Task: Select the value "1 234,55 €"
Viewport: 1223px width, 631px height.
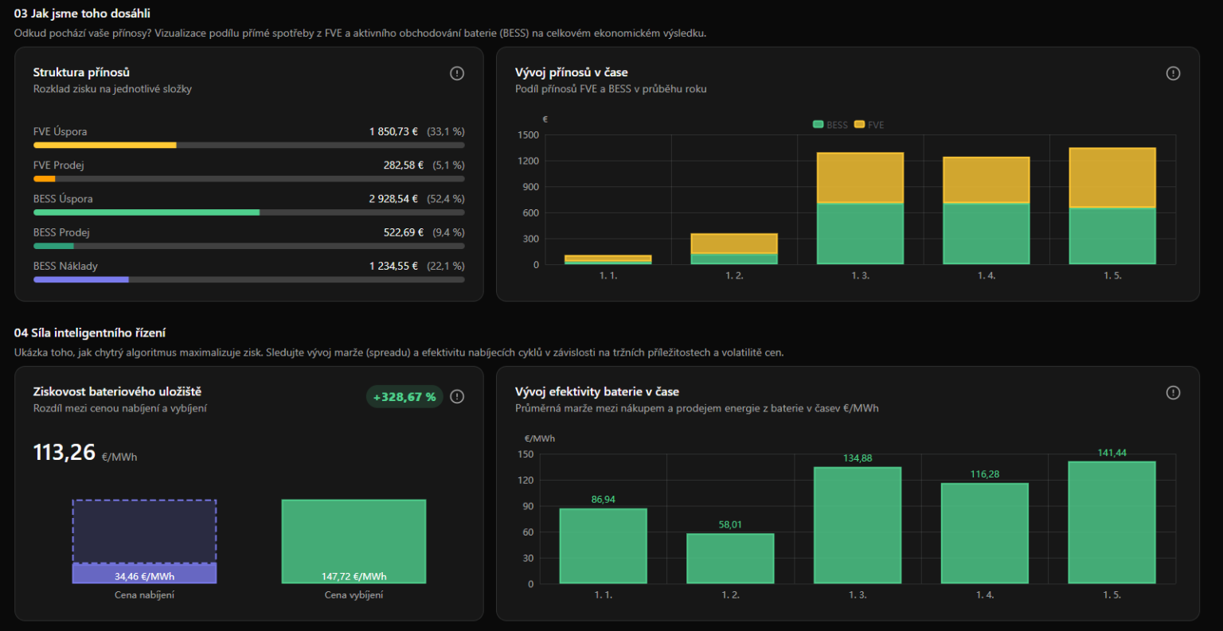Action: click(394, 266)
